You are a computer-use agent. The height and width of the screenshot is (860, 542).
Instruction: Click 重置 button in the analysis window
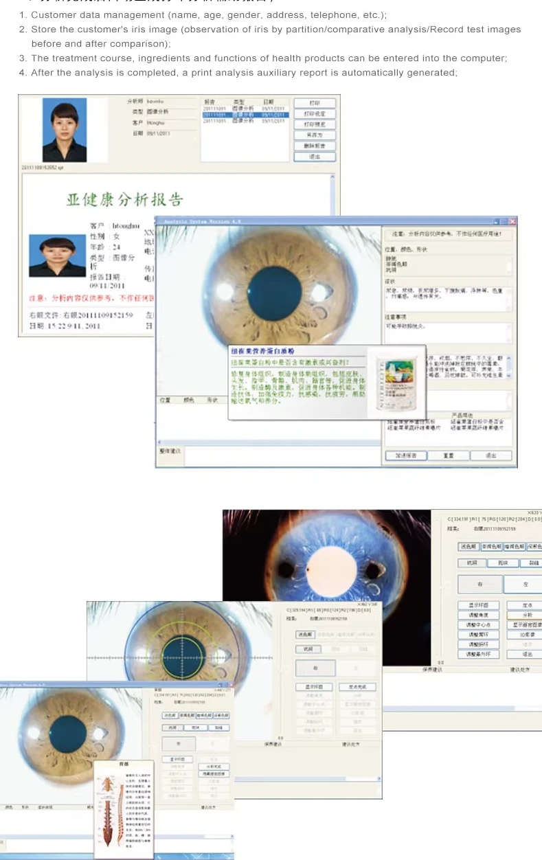(448, 455)
